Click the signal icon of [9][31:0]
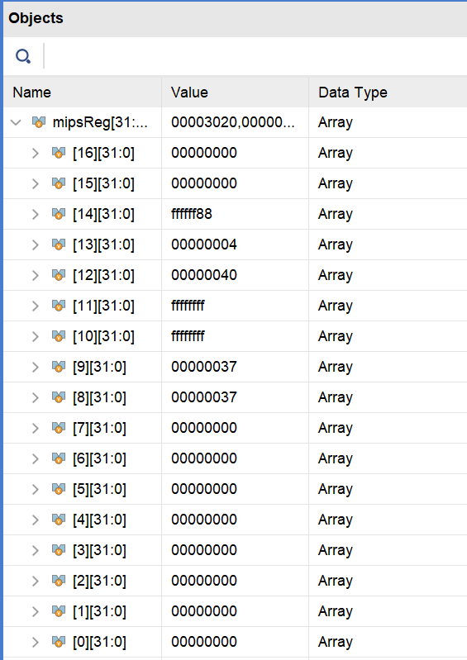The width and height of the screenshot is (467, 660). 59,367
